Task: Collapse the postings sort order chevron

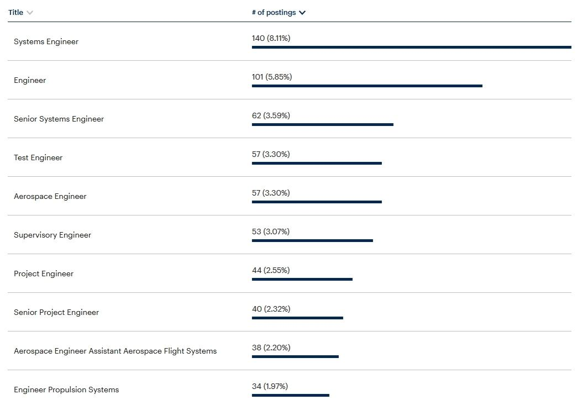Action: click(302, 12)
